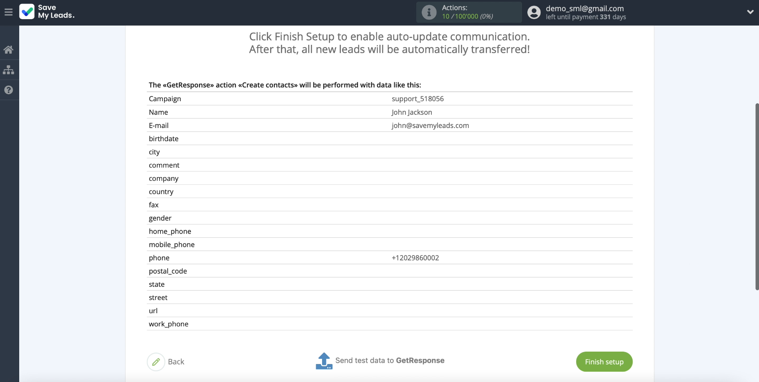The width and height of the screenshot is (759, 382).
Task: Select the john@savemyleads.com email value
Action: (430, 126)
